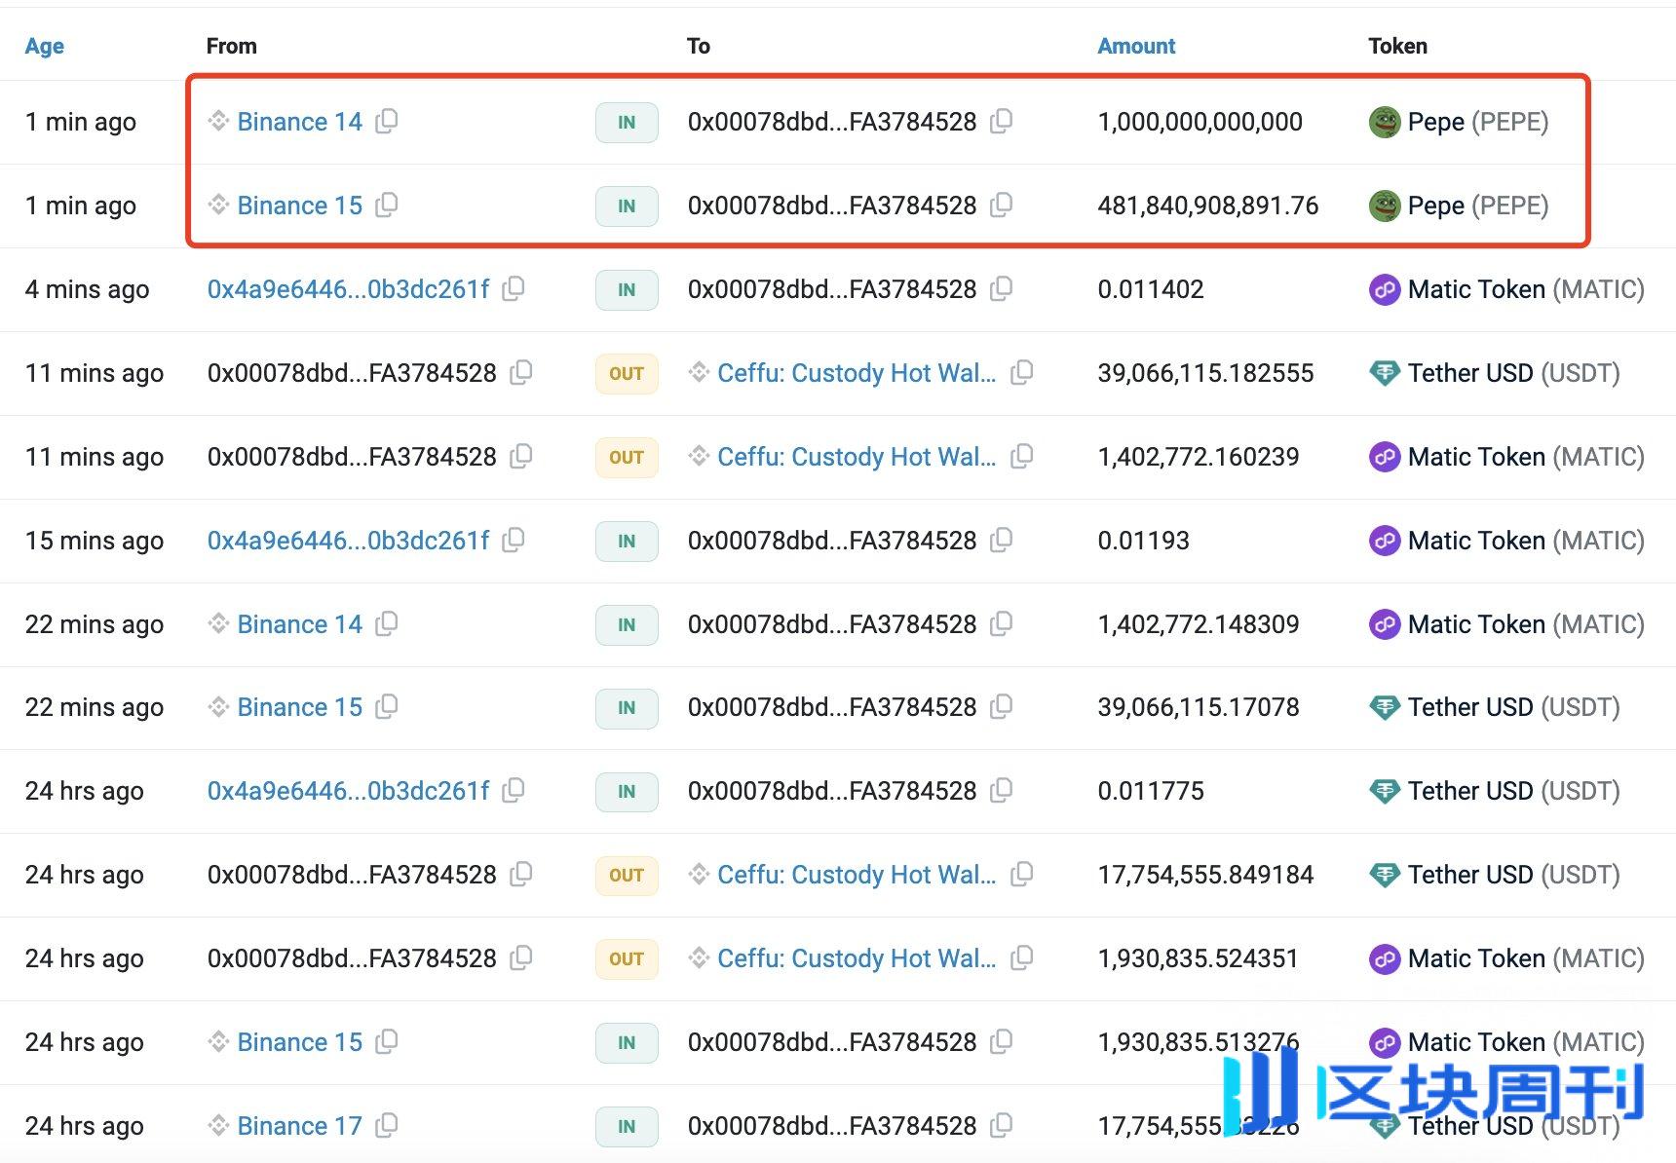This screenshot has width=1676, height=1163.
Task: Open Binance 17 sender link
Action: (299, 1126)
